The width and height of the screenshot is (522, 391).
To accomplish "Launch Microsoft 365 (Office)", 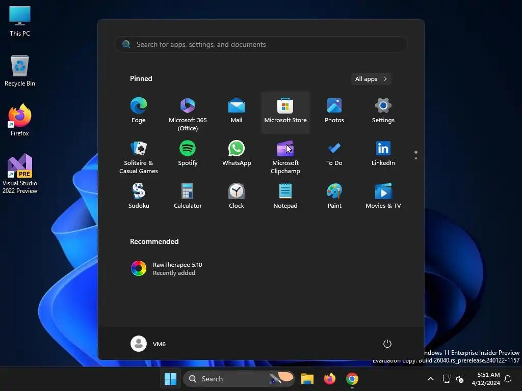I will point(188,114).
